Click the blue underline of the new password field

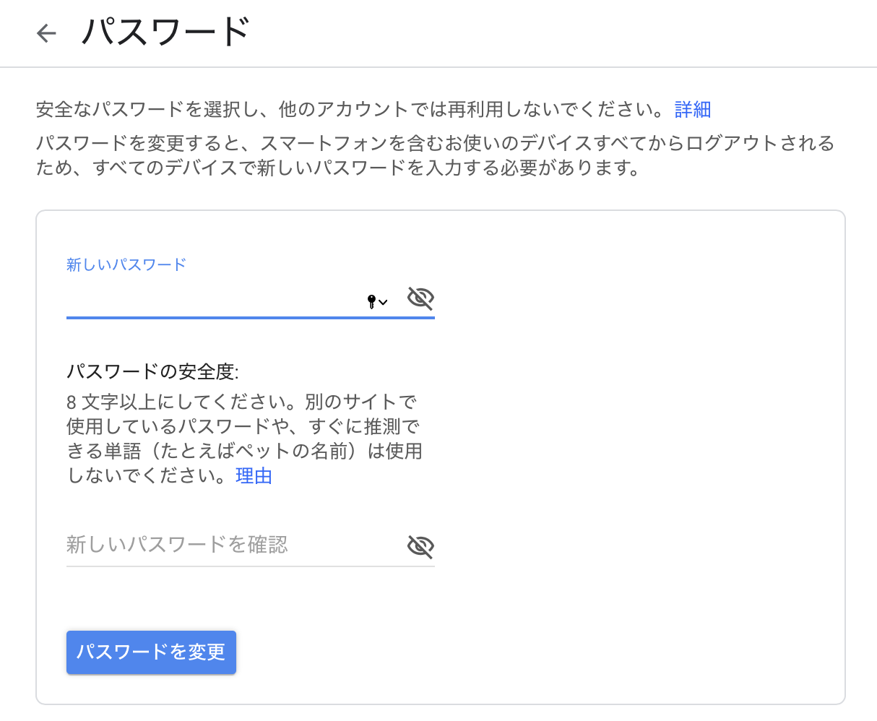click(250, 317)
